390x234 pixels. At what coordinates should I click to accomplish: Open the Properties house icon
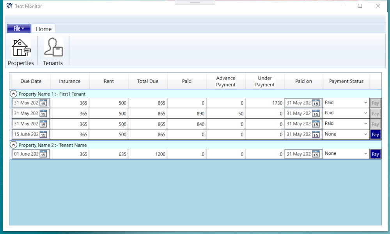pos(21,48)
